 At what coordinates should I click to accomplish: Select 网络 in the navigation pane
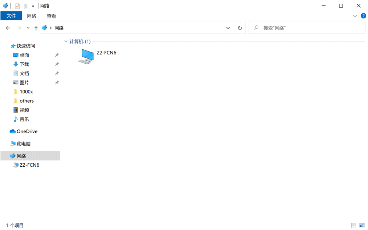[x=21, y=156]
